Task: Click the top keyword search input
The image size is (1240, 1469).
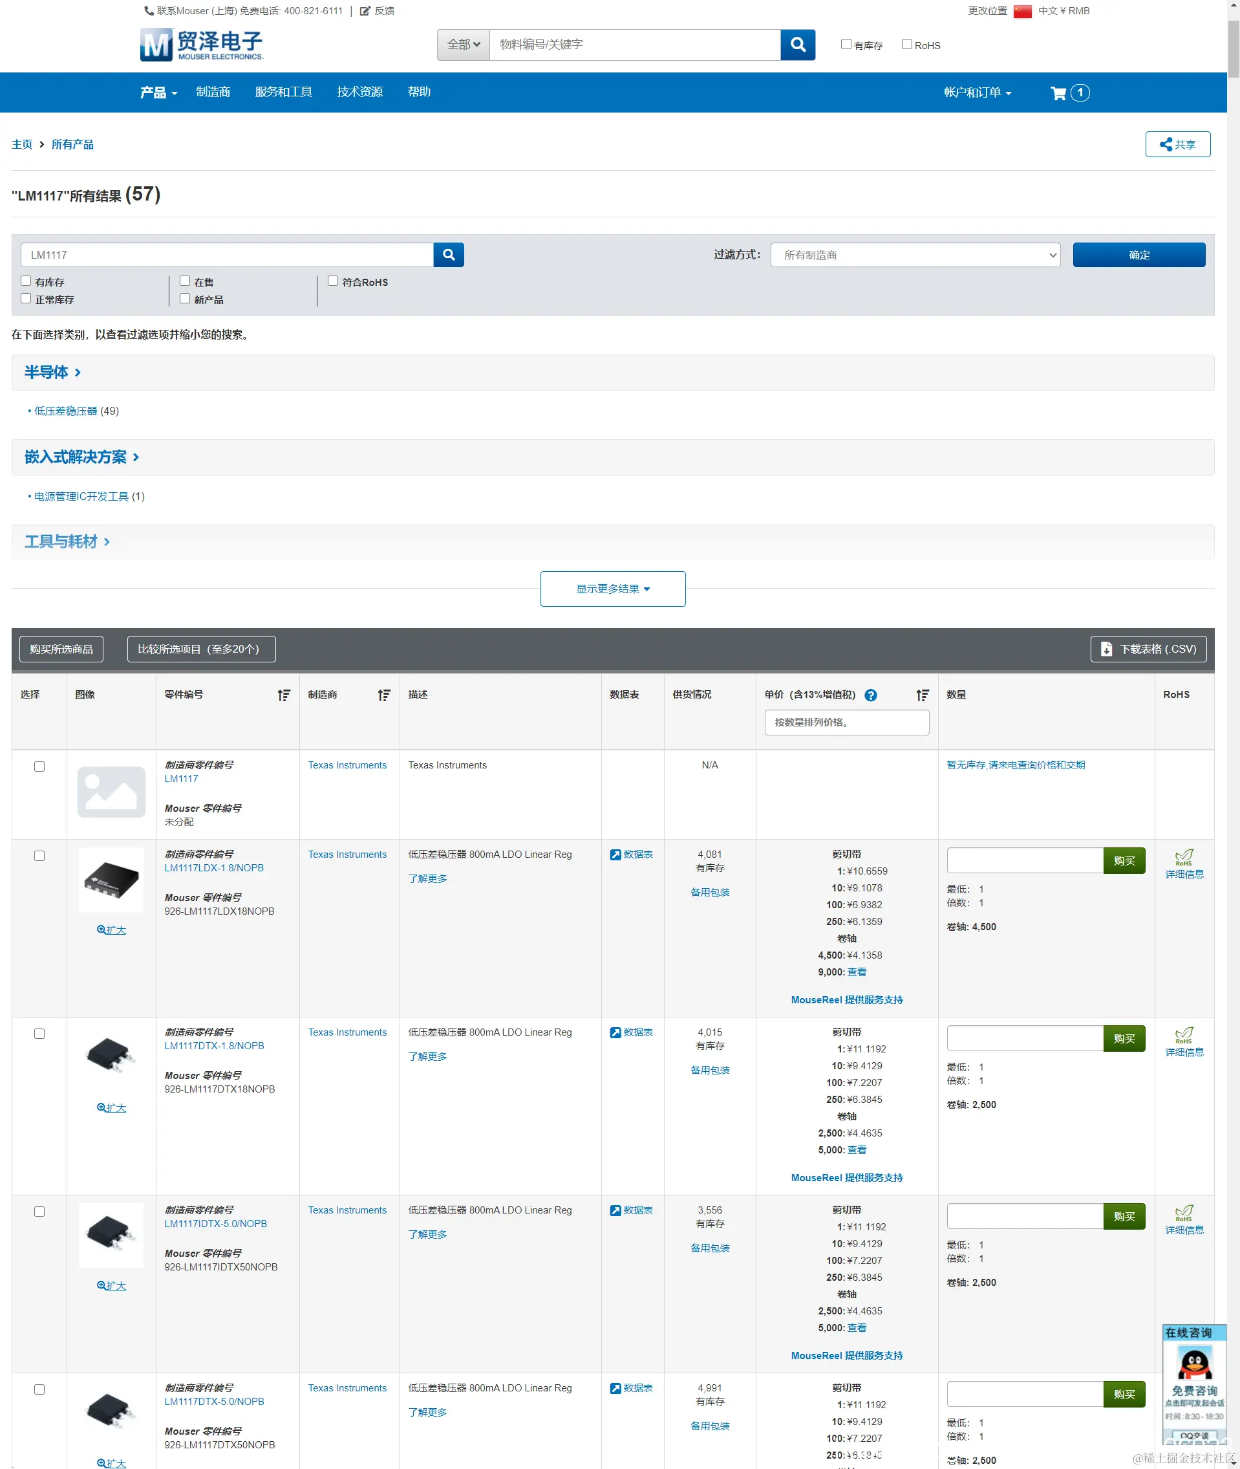Action: click(x=635, y=44)
